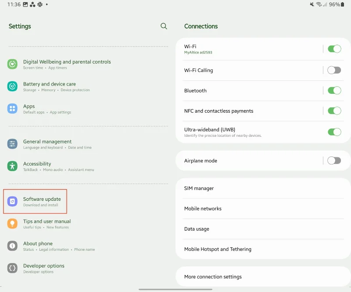Image resolution: width=351 pixels, height=292 pixels.
Task: Select the Battery and device care icon
Action: click(12, 86)
